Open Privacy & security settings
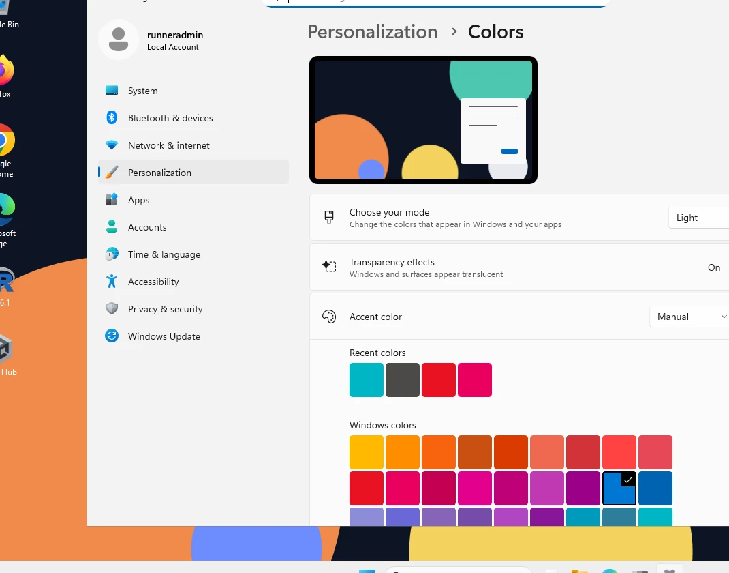Screen dimensions: 729x573 pos(193,309)
